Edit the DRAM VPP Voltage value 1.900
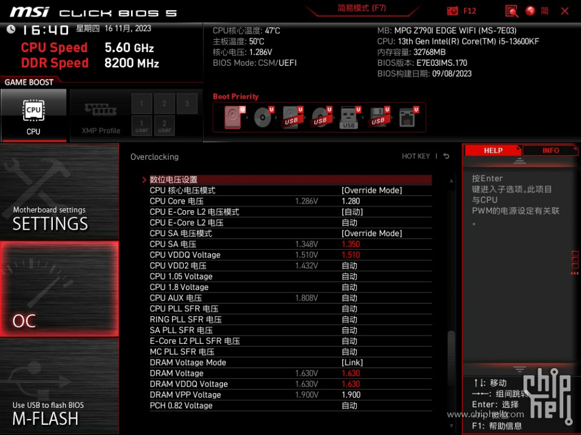Image resolution: width=581 pixels, height=435 pixels. [x=350, y=395]
